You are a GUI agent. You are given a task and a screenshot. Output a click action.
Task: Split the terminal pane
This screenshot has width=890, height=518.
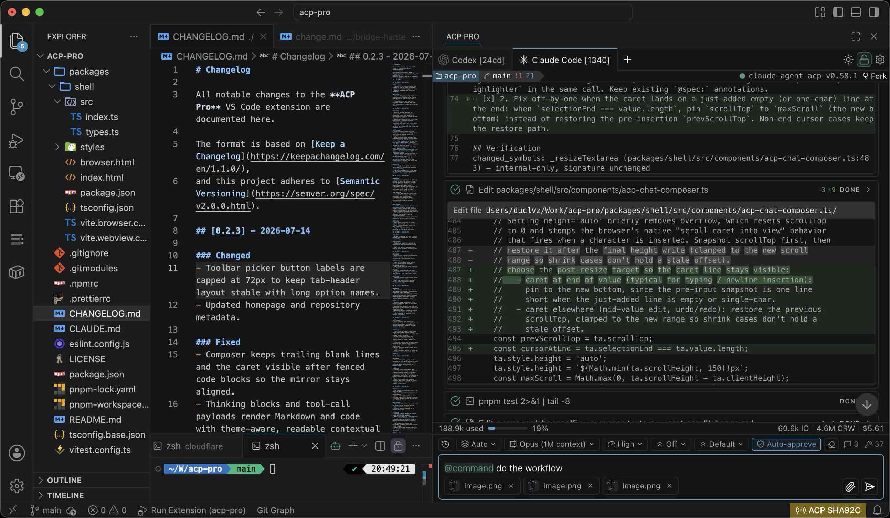(x=380, y=446)
